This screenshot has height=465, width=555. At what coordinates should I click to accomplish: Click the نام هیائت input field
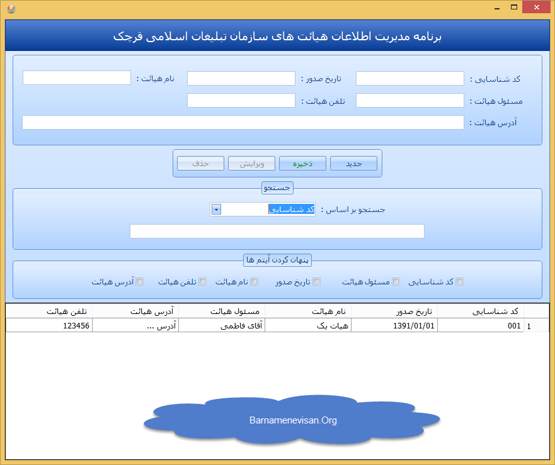(76, 78)
